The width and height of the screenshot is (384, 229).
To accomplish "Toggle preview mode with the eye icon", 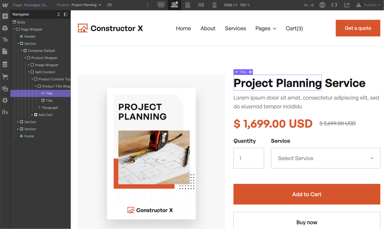I will 109,5.
